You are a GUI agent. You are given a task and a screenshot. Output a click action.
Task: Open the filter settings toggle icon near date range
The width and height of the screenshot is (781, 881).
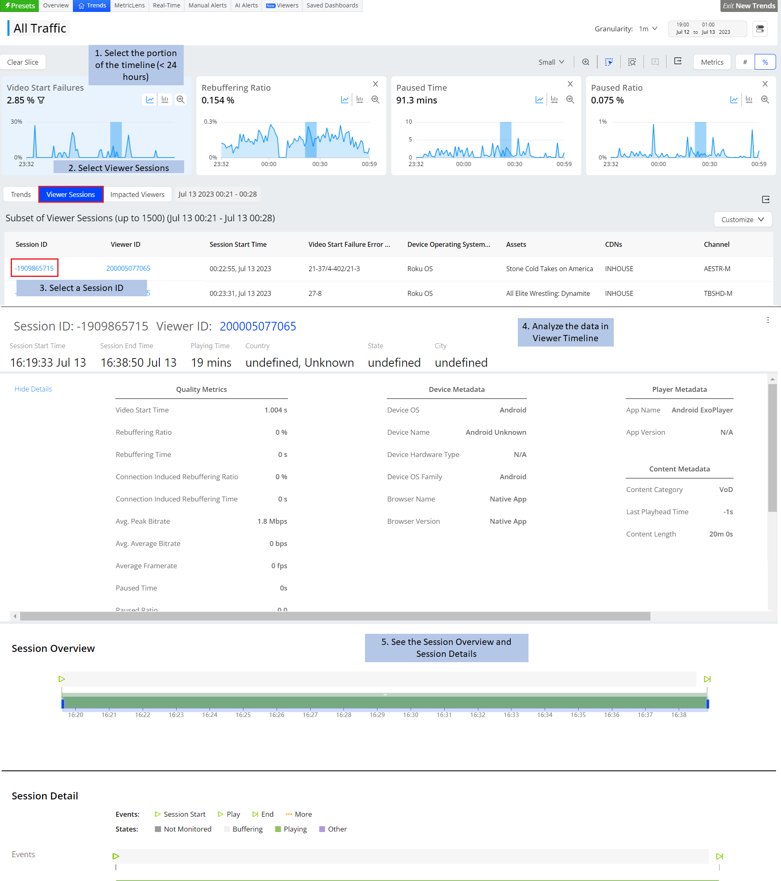[760, 29]
